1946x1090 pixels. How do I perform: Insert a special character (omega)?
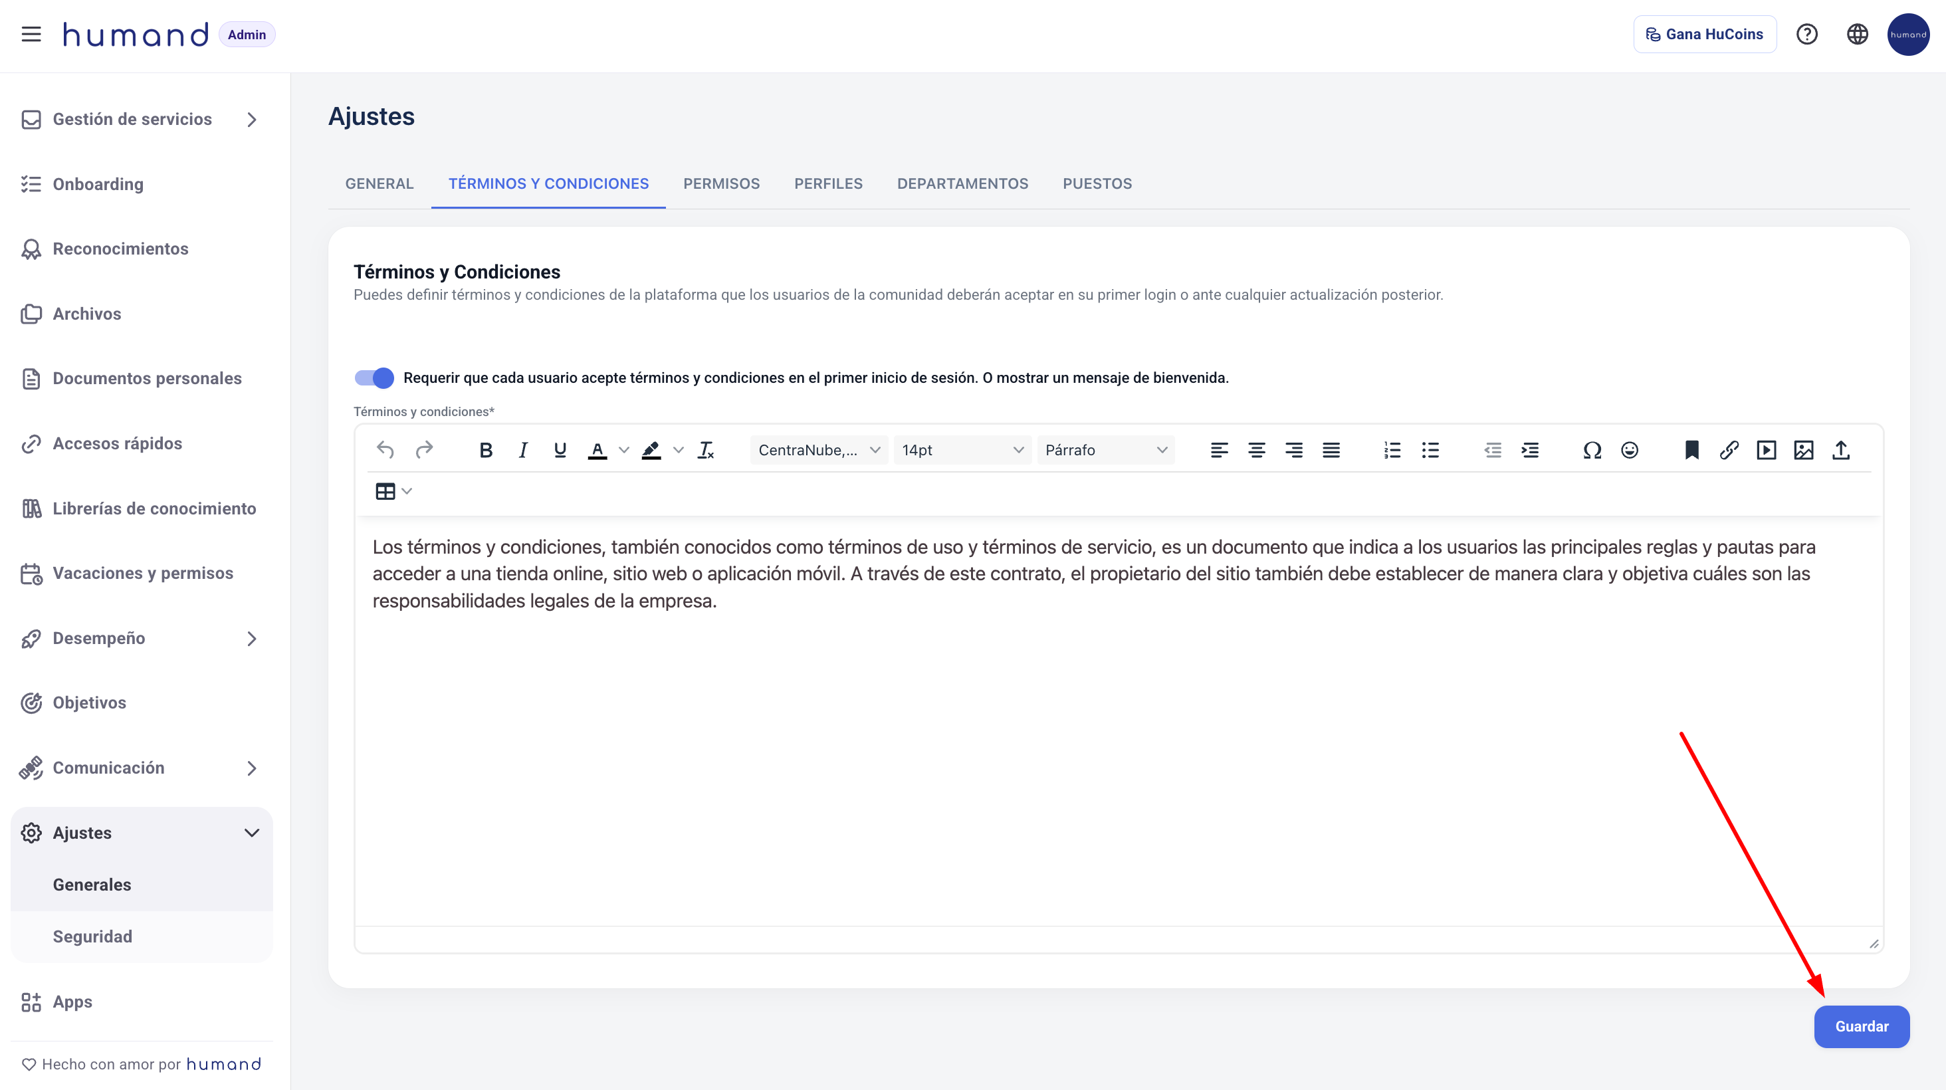1592,450
